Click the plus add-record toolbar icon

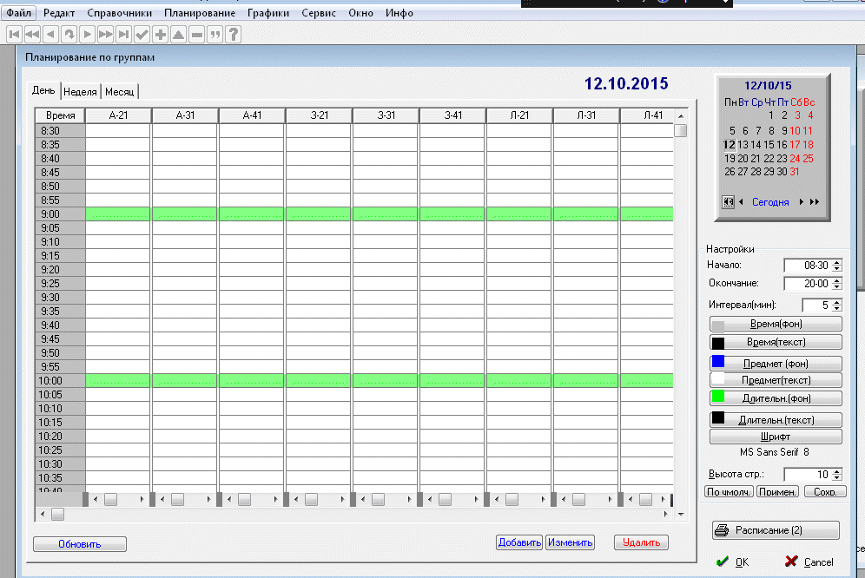(161, 35)
